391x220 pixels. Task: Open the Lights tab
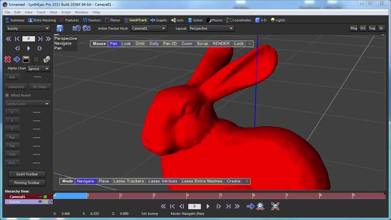point(278,20)
